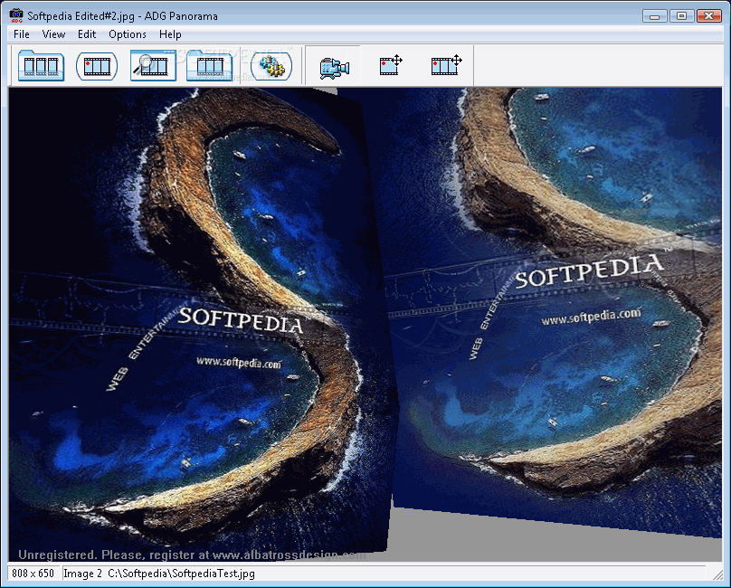731x588 pixels.
Task: Click the rounded filmstrip icon with red dot
Action: tap(97, 66)
